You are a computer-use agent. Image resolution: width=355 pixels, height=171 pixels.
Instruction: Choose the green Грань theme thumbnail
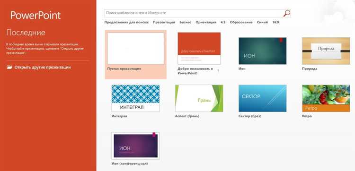[199, 98]
